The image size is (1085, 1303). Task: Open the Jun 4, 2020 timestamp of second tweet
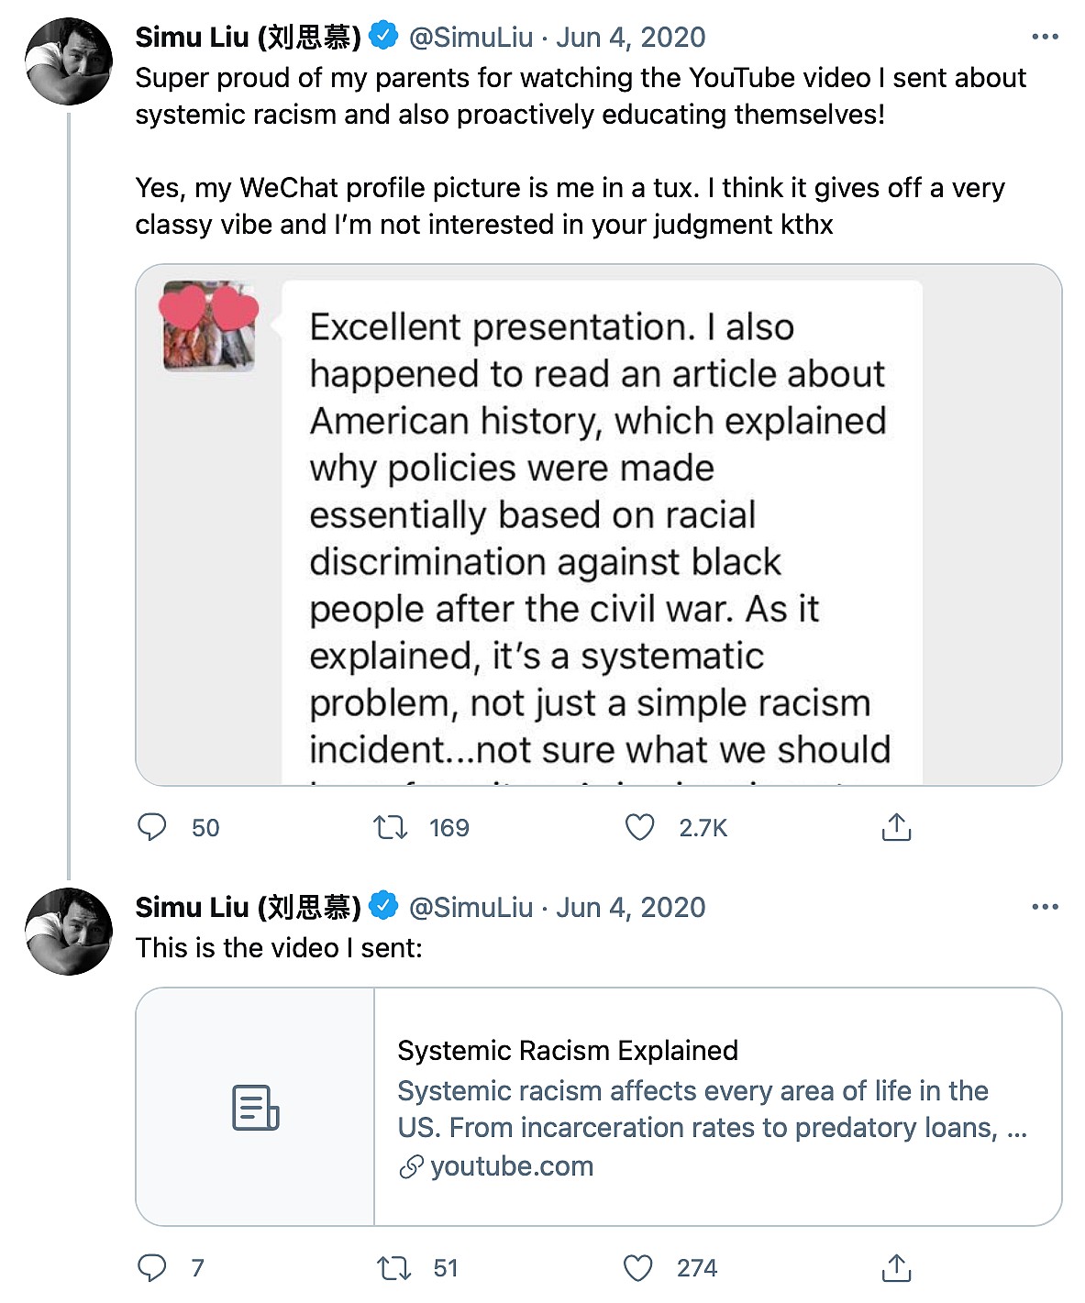point(630,907)
